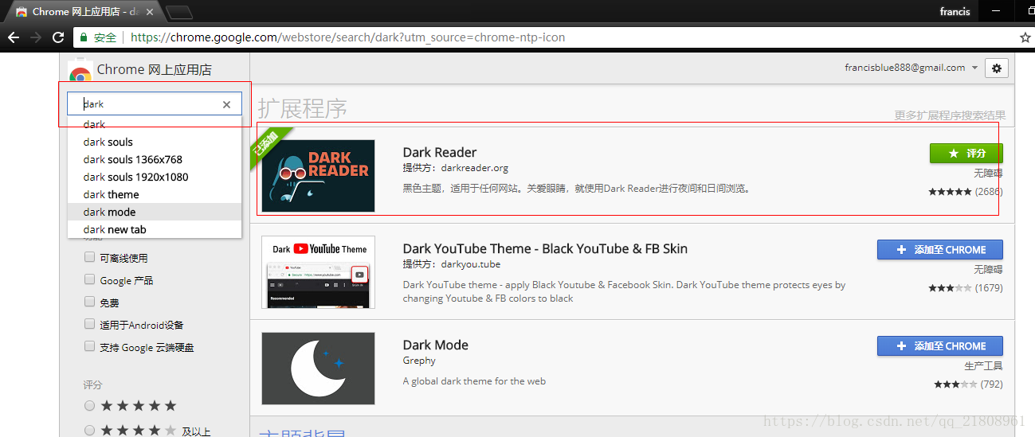The width and height of the screenshot is (1035, 437).
Task: Click the 评分 button for Dark Reader
Action: [x=966, y=153]
